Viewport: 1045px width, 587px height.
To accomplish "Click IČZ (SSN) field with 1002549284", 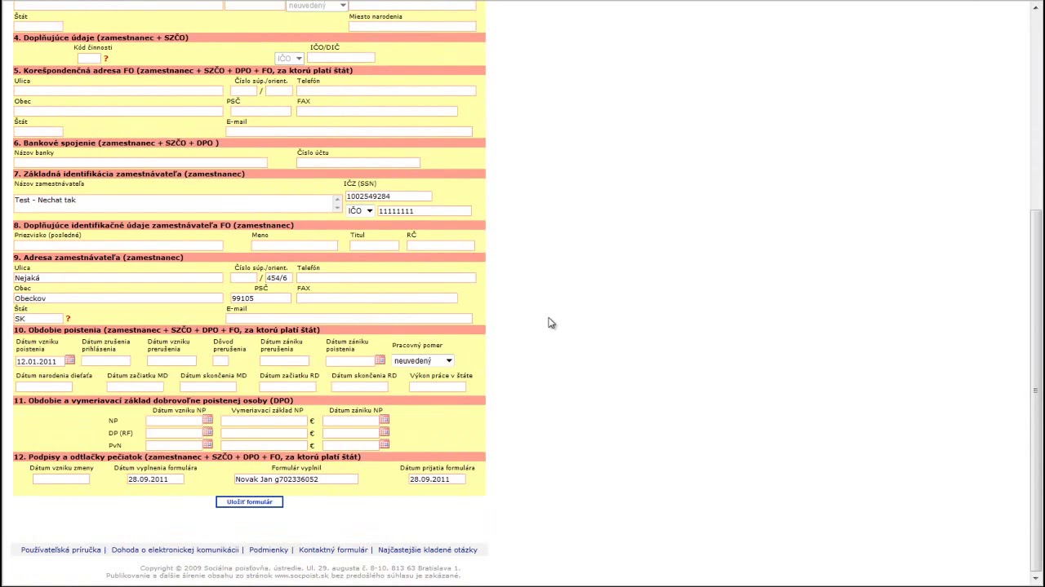I will point(389,196).
